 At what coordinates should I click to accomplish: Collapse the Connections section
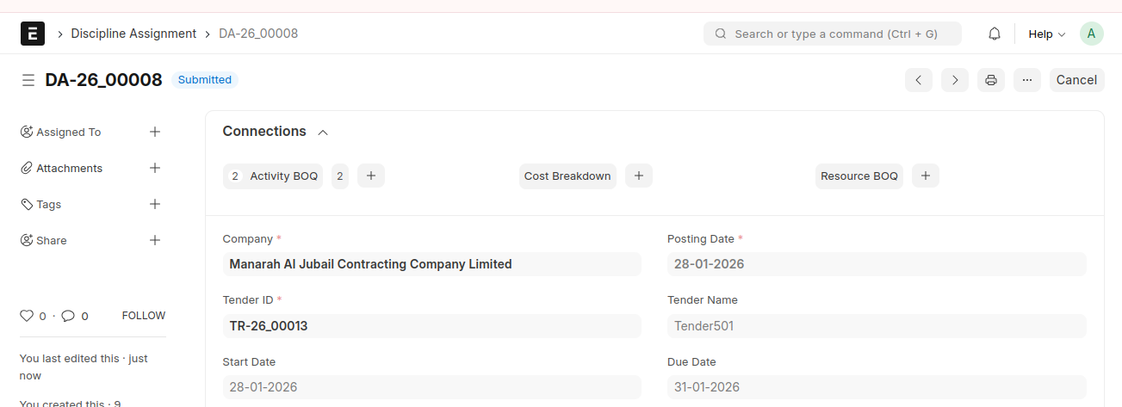pos(323,133)
